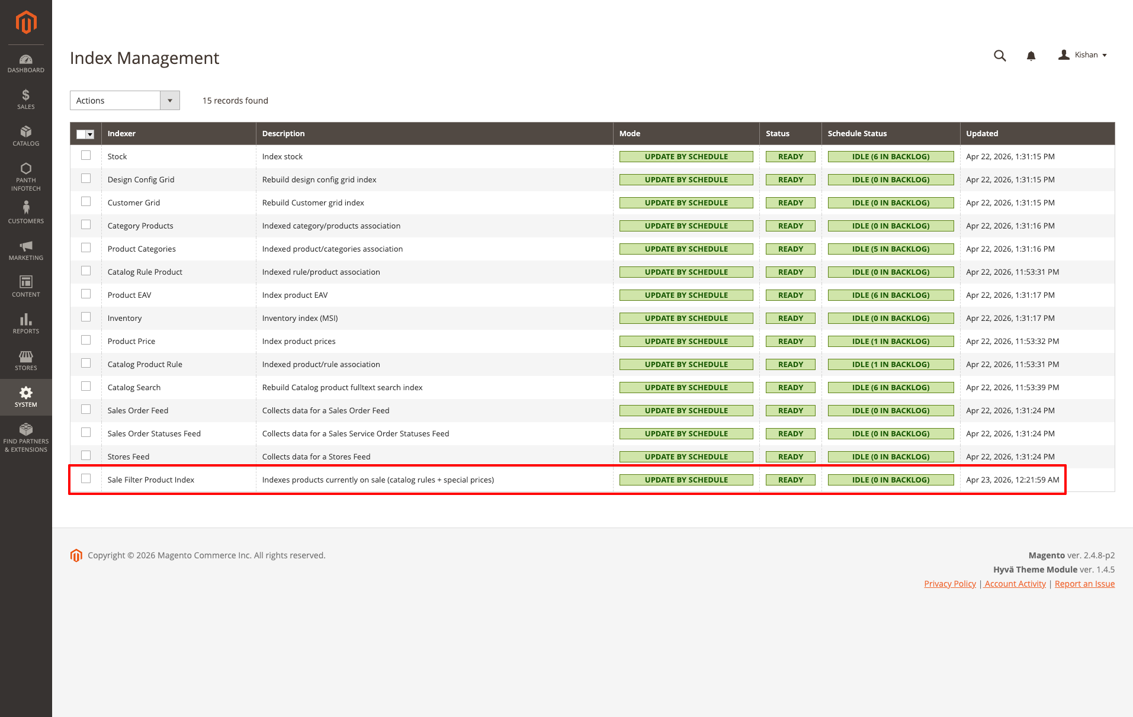Open the notifications bell
Screen dimensions: 1133x717
(x=1031, y=55)
